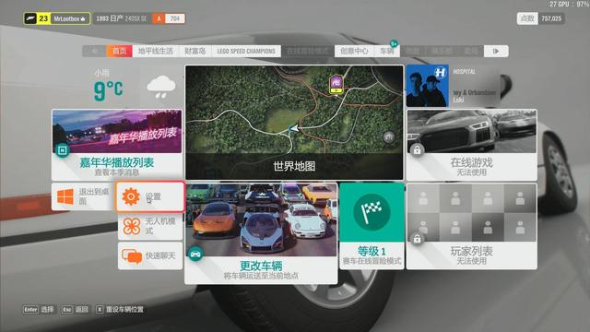590x332 pixels.
Task: Click Enter 选择 key hint
Action: (x=38, y=310)
